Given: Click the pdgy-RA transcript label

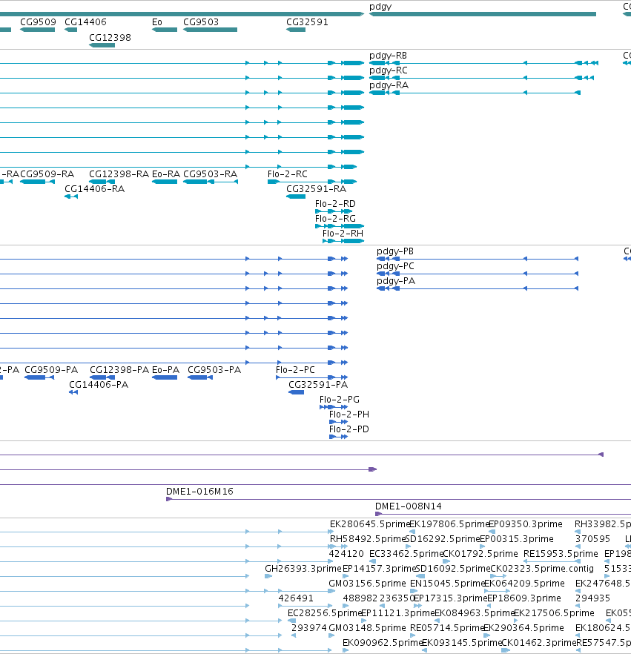Looking at the screenshot, I should click(x=389, y=85).
